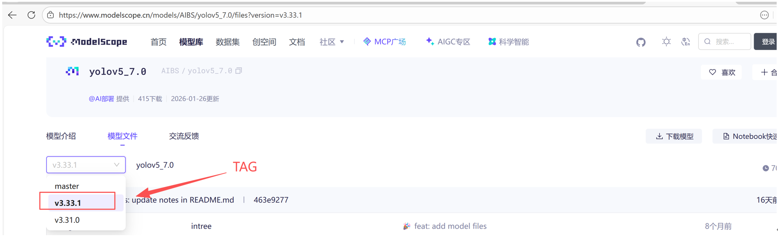Click AIBS in the model path
Image resolution: width=778 pixels, height=244 pixels.
click(170, 71)
